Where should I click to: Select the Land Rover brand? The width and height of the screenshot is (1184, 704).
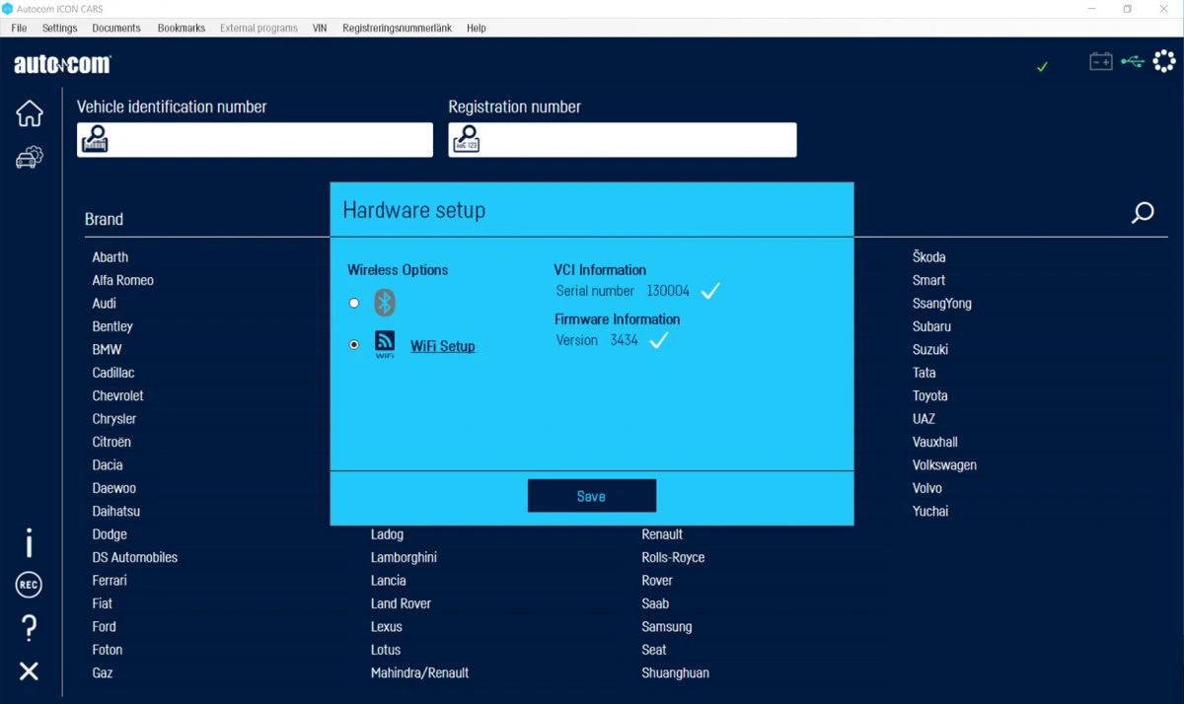click(x=401, y=603)
